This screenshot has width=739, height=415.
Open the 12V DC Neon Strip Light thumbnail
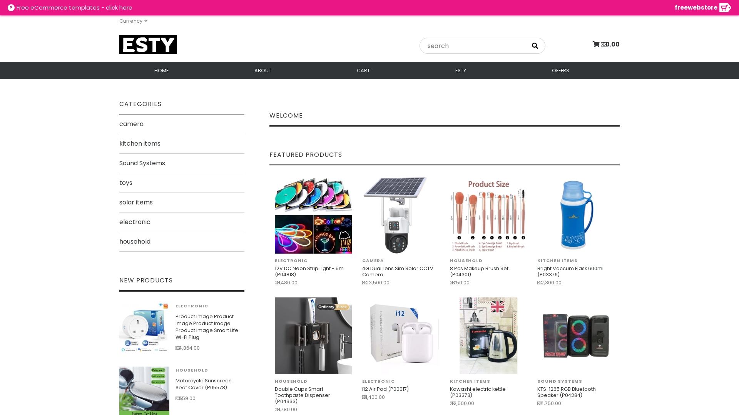(313, 215)
